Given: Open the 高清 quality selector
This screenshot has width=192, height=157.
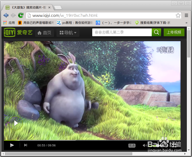Looking at the screenshot, I should coord(132,145).
